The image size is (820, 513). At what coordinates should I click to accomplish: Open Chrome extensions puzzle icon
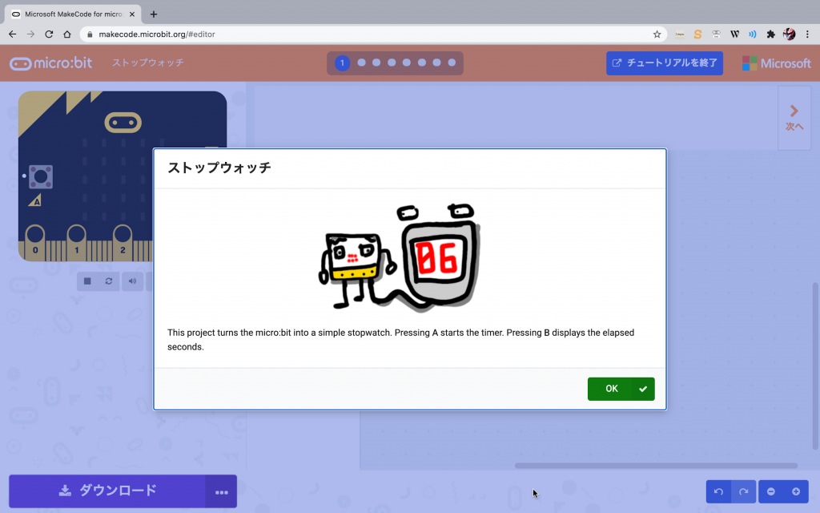click(770, 34)
